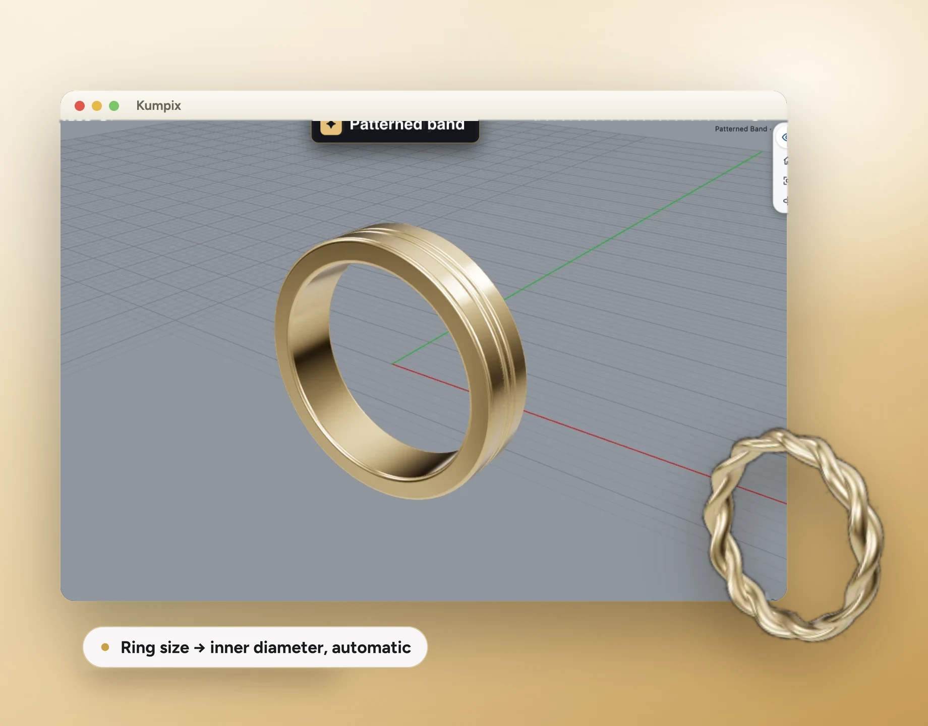Click the sparkle icon on Patterned band badge
The width and height of the screenshot is (928, 726).
[331, 126]
